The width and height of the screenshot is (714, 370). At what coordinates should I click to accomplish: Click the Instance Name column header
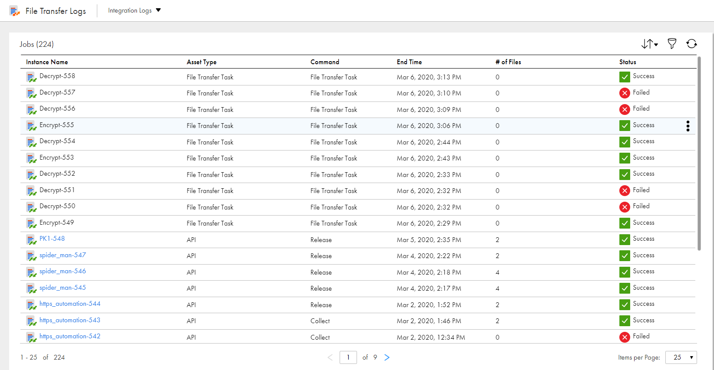pyautogui.click(x=47, y=62)
